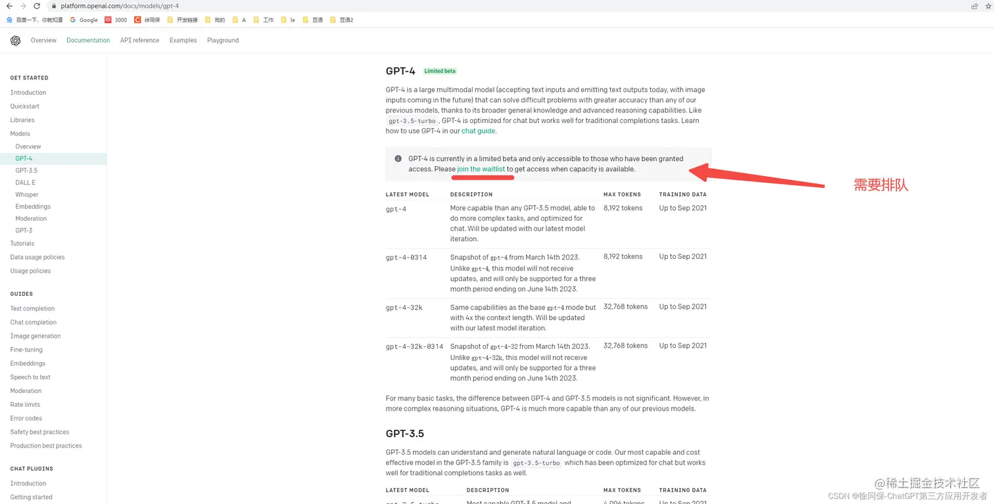The width and height of the screenshot is (994, 504).
Task: Open Fine-tuning guide
Action: click(26, 350)
